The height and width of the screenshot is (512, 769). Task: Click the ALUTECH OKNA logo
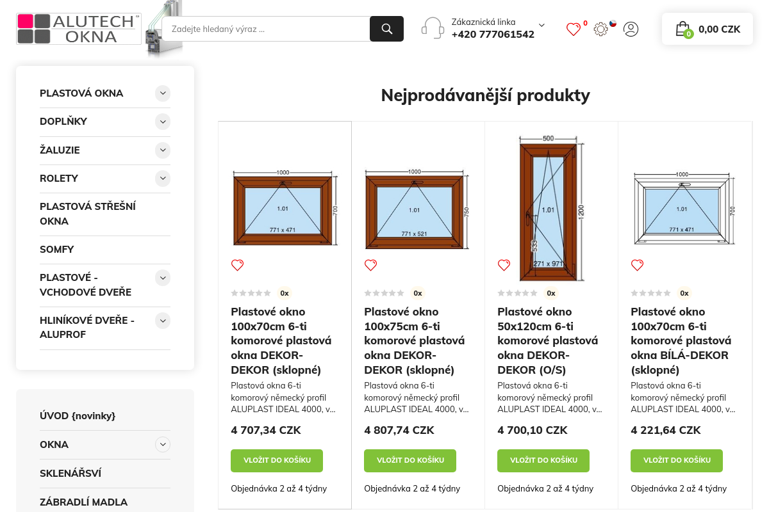(x=79, y=29)
